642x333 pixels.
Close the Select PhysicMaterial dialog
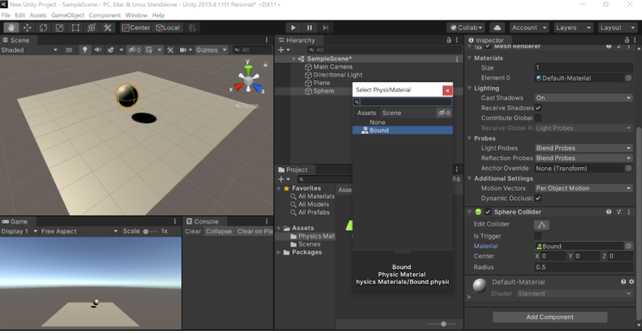[447, 90]
